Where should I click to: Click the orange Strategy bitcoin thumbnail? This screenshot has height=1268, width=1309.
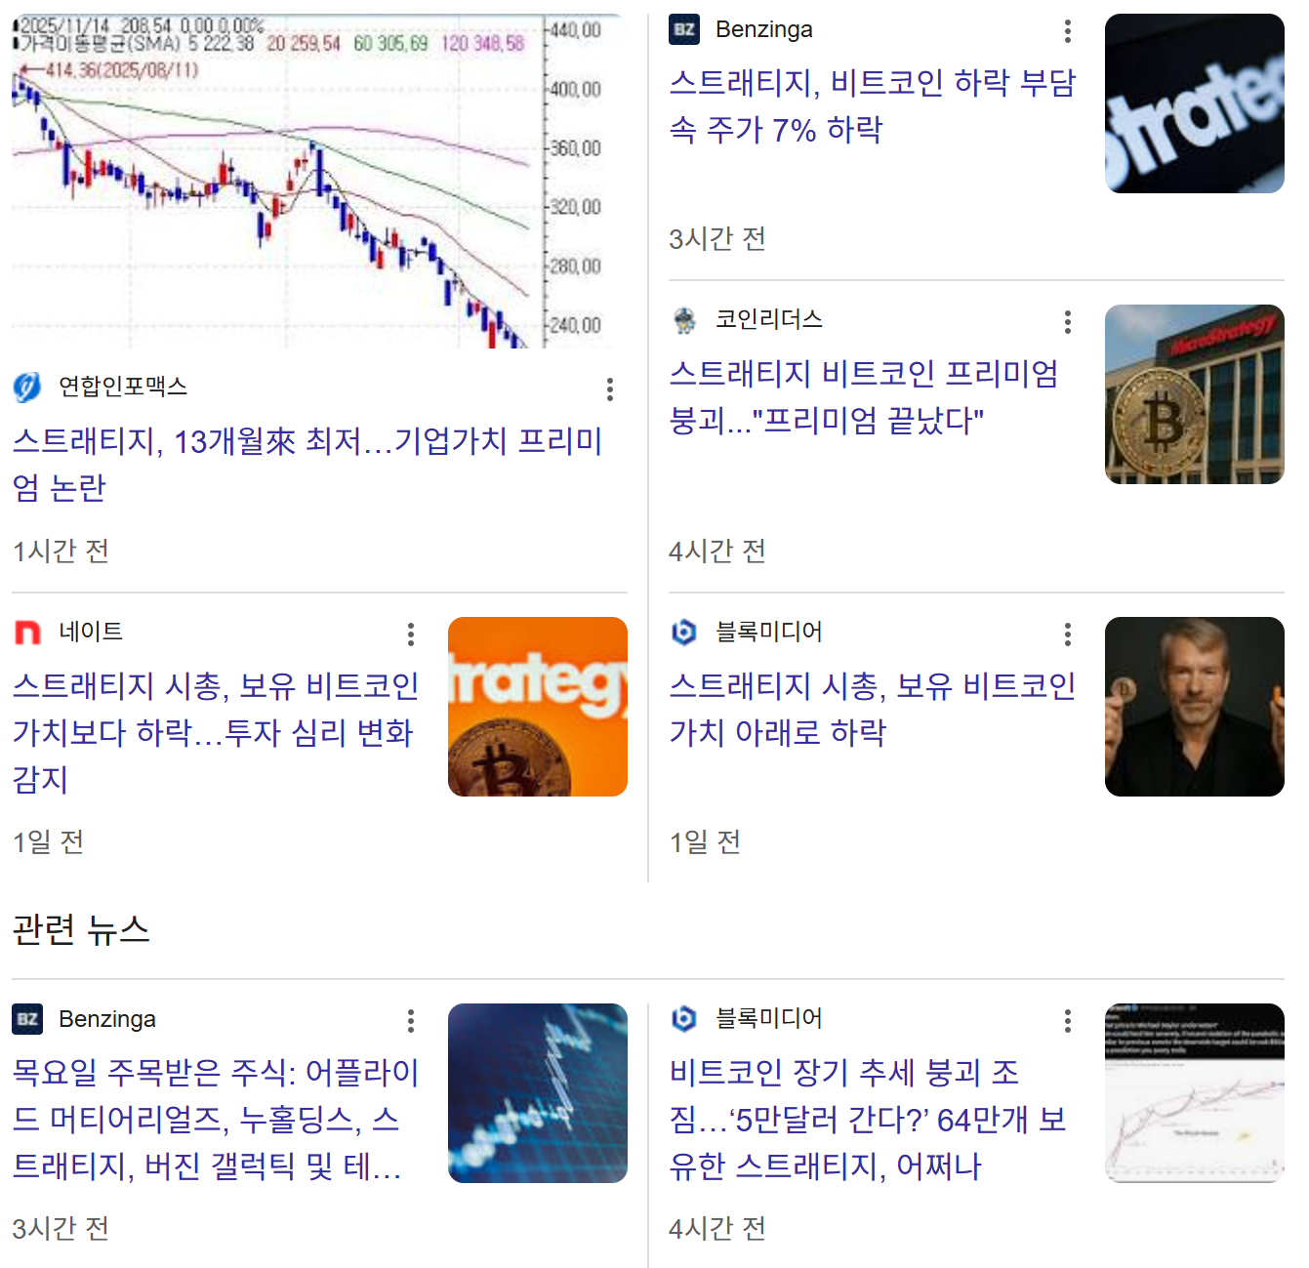[538, 707]
